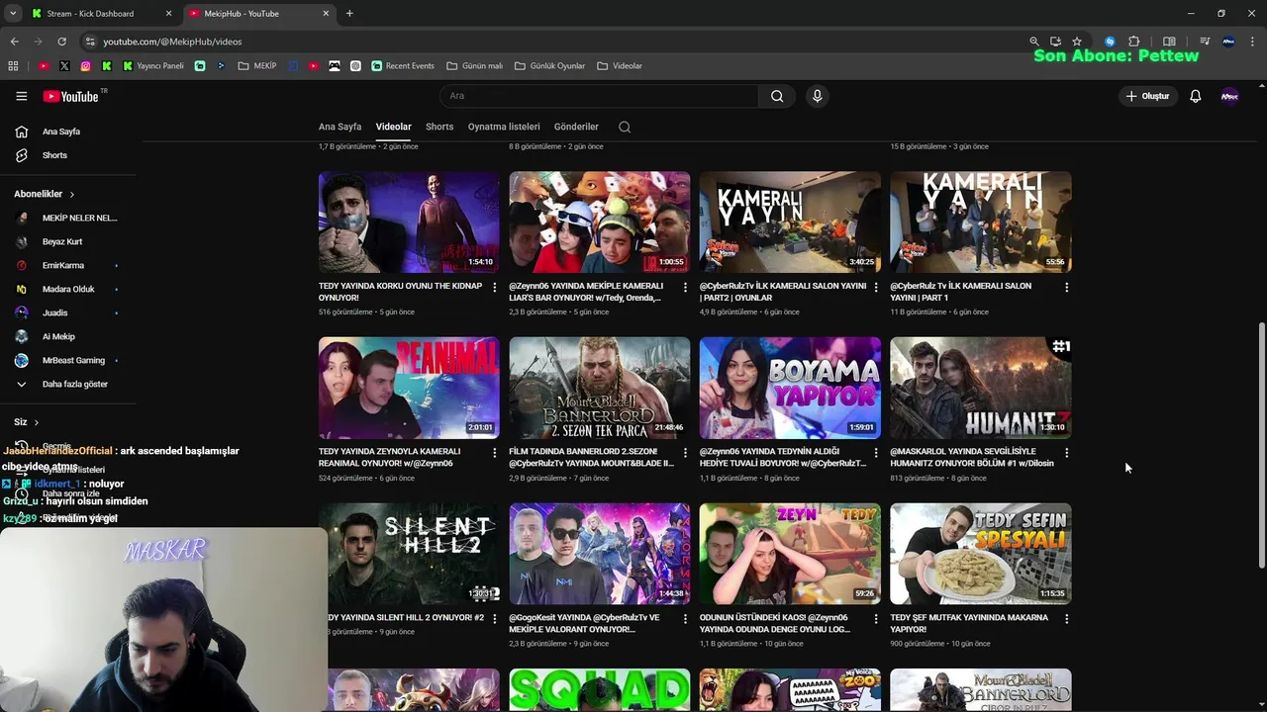
Task: Open the apps grid icon in bookmarks bar
Action: pyautogui.click(x=13, y=66)
